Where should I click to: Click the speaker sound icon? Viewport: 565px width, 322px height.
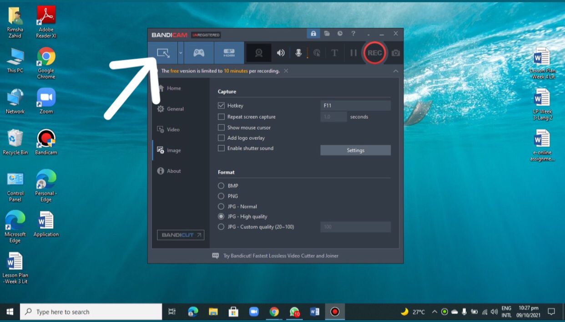tap(281, 53)
